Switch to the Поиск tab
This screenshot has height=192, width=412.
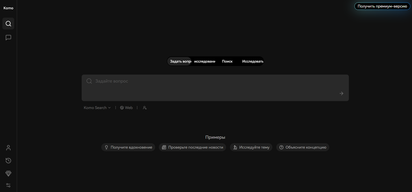[x=227, y=61]
